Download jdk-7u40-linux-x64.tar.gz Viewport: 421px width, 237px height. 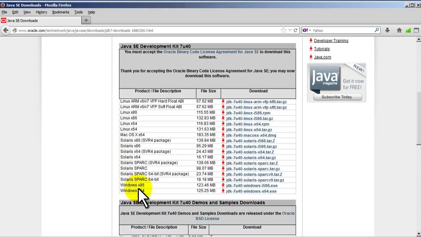[x=249, y=130]
